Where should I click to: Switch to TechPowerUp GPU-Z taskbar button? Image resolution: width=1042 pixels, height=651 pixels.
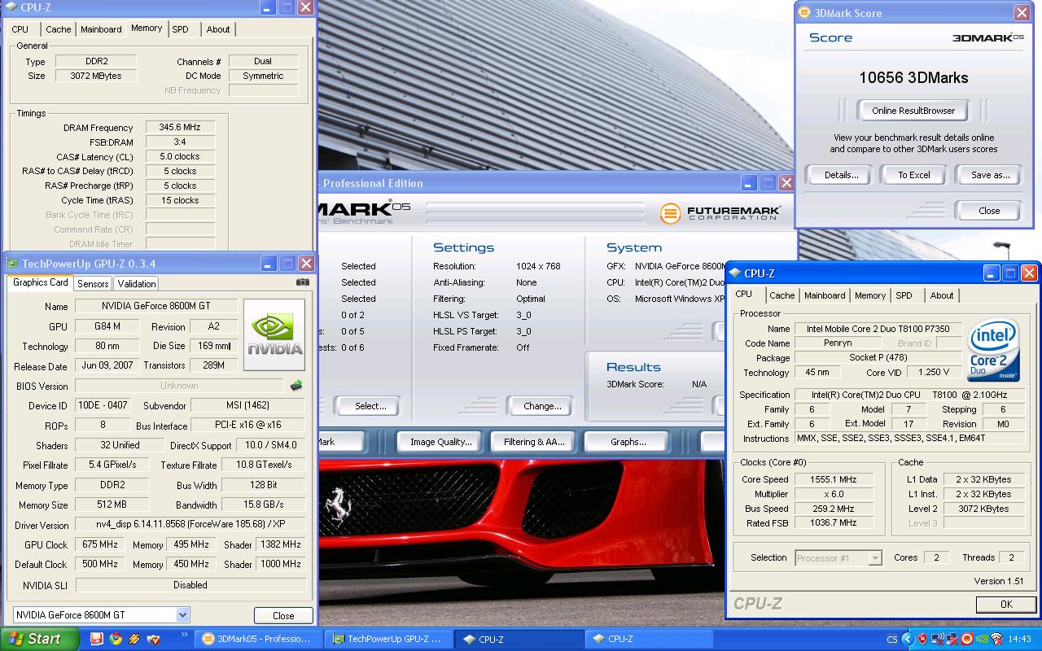click(x=389, y=640)
